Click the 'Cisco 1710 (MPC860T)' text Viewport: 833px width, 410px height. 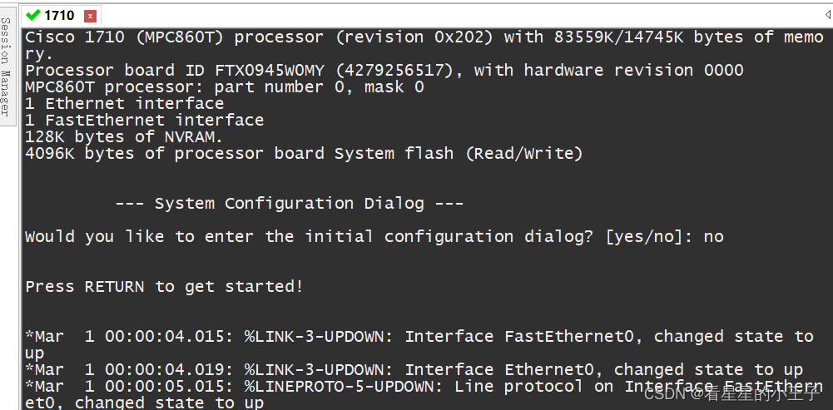(x=125, y=37)
